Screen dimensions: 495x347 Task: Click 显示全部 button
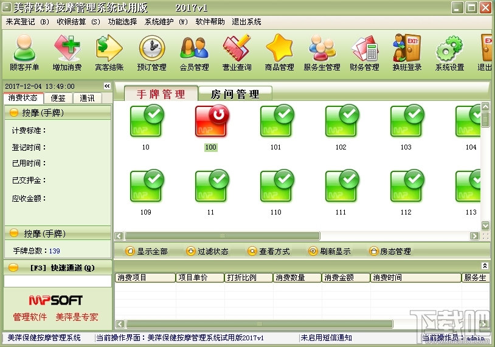click(x=147, y=251)
